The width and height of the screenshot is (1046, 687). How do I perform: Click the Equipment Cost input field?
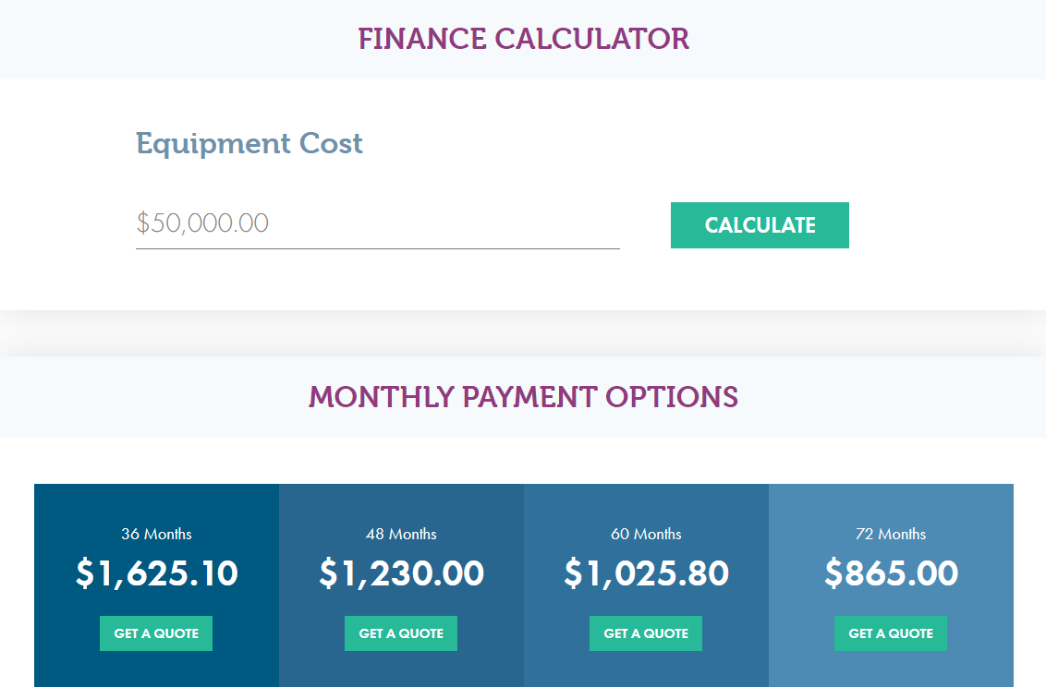tap(377, 223)
